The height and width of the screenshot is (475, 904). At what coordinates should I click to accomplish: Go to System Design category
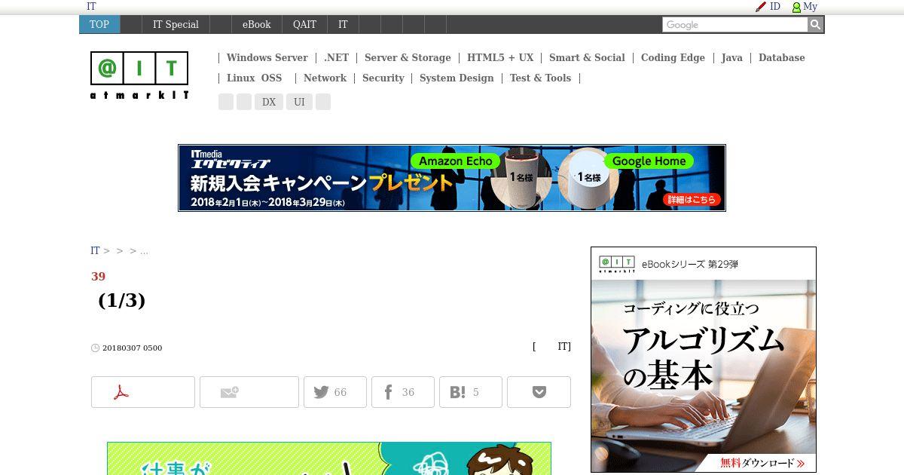tap(457, 78)
